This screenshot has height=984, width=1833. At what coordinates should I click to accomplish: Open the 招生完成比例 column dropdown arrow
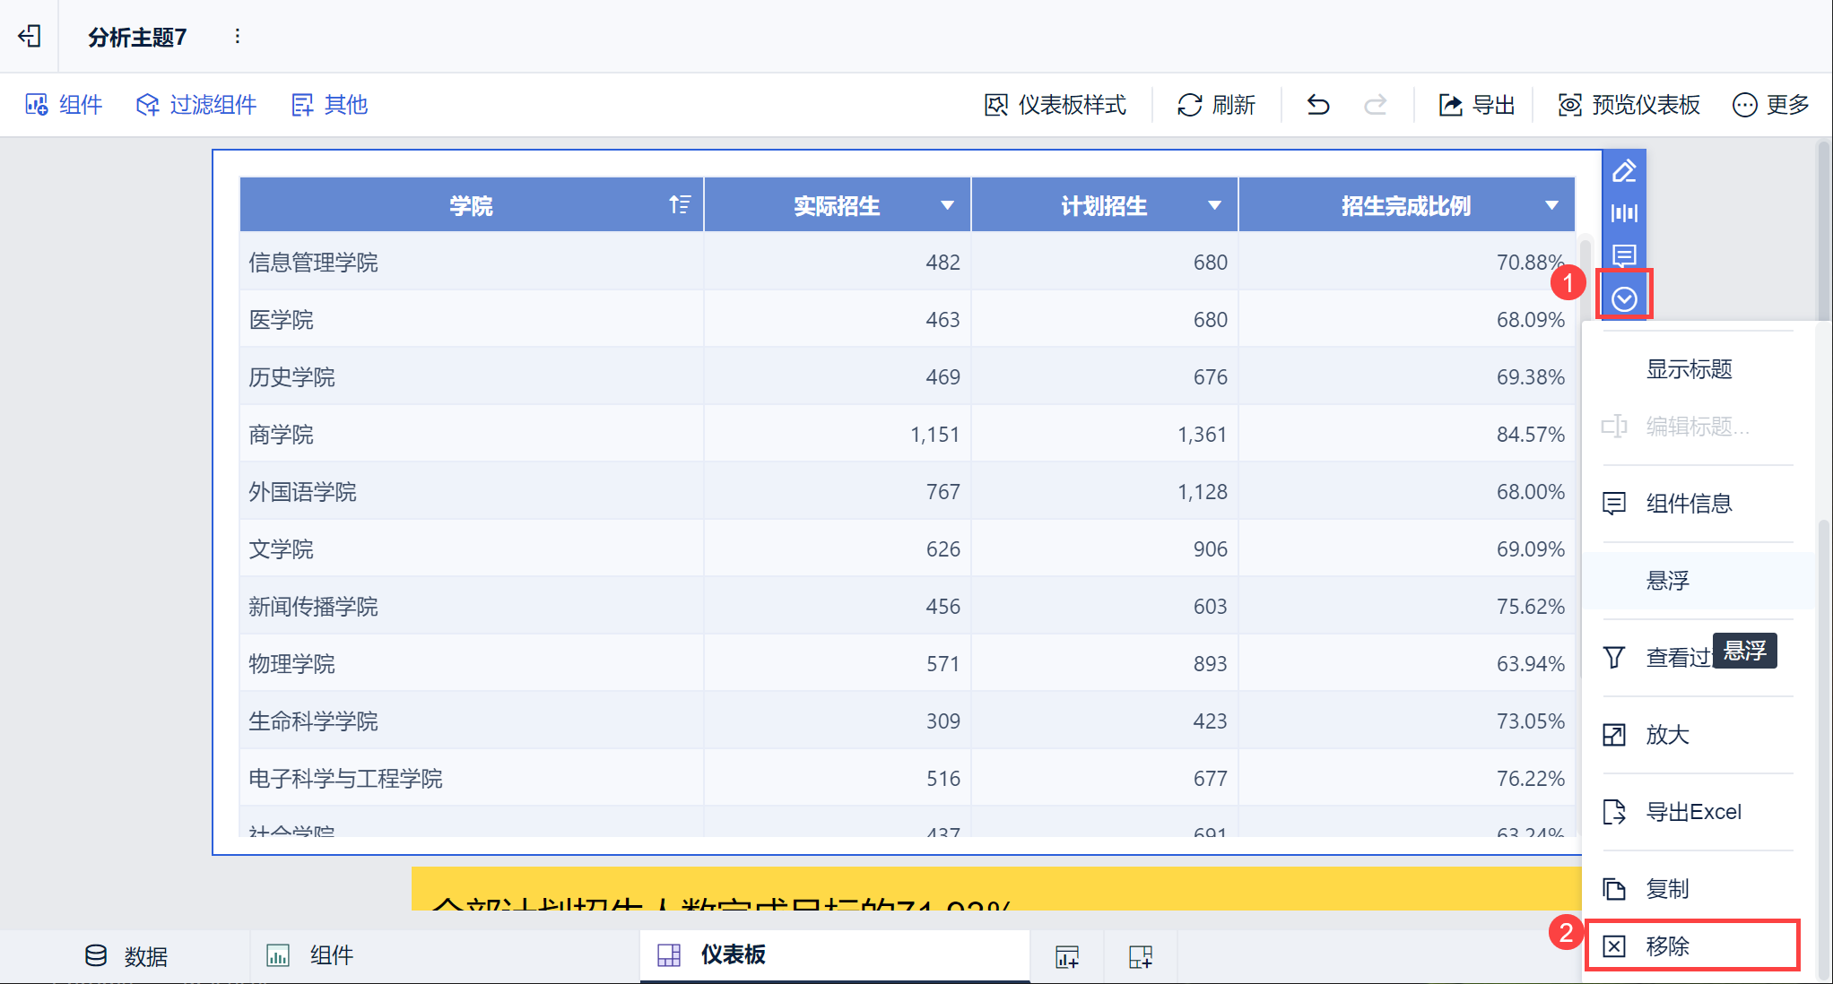tap(1551, 205)
